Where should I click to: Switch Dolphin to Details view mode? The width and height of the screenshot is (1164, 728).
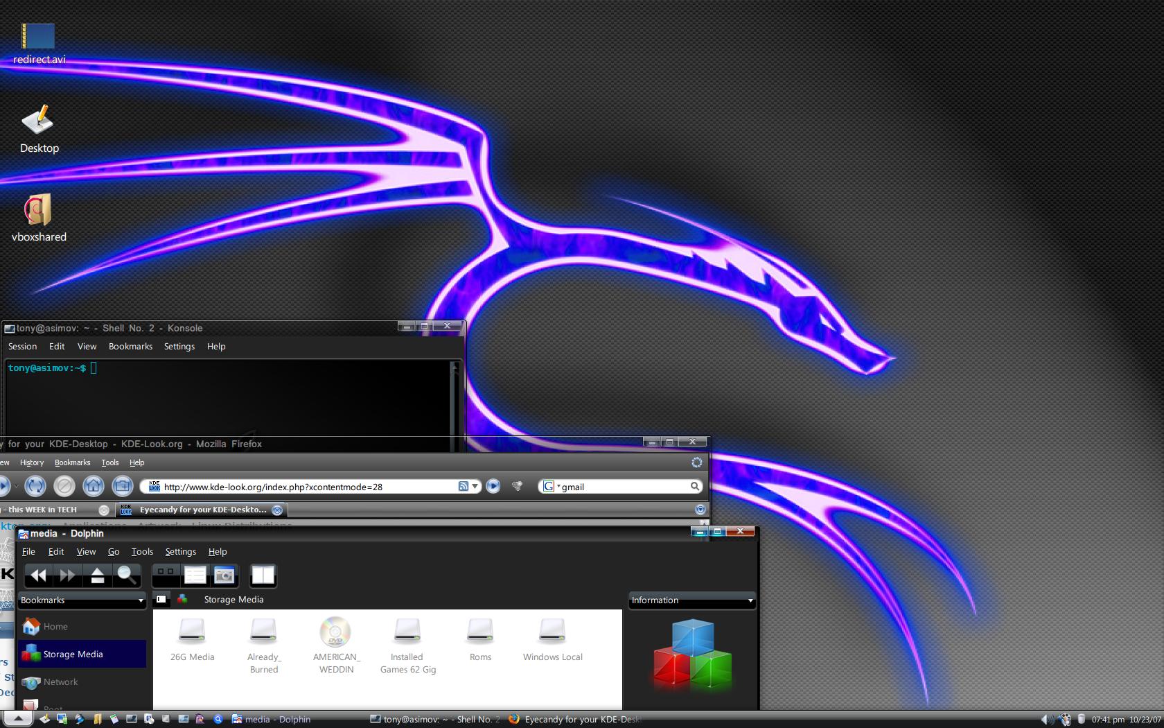pyautogui.click(x=195, y=575)
